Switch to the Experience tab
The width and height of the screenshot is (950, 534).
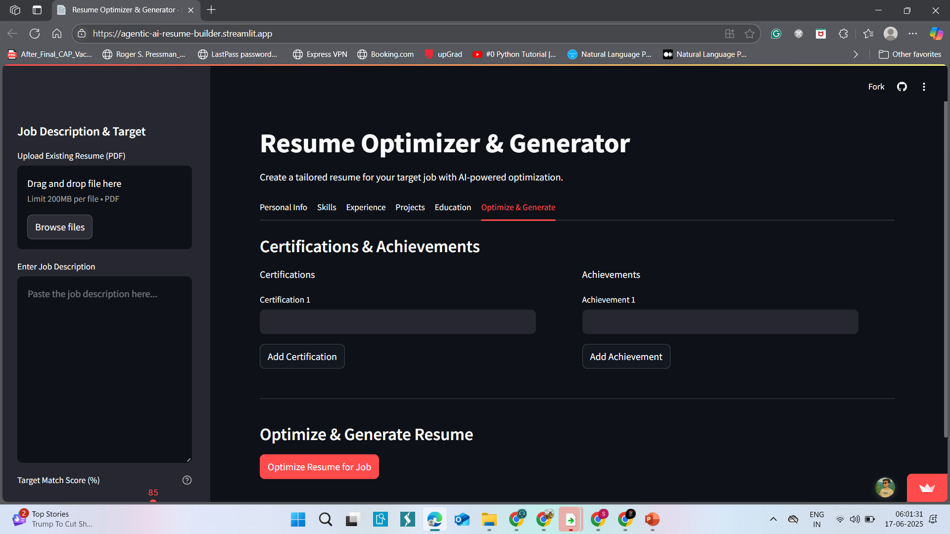coord(366,207)
